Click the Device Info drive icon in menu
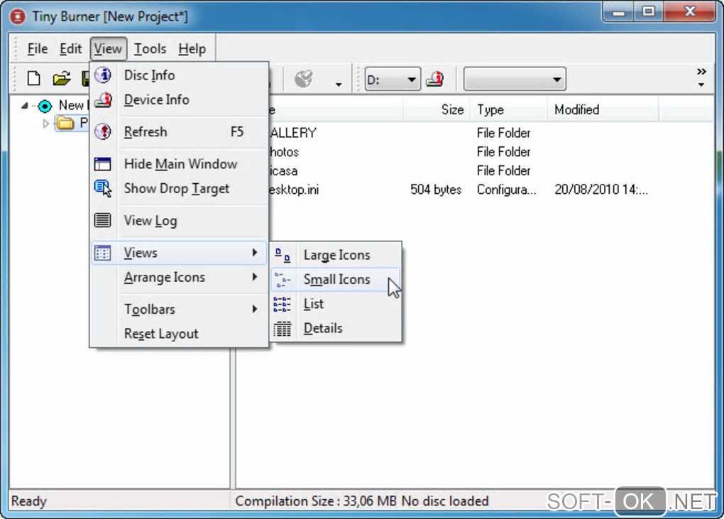This screenshot has height=519, width=724. click(102, 99)
